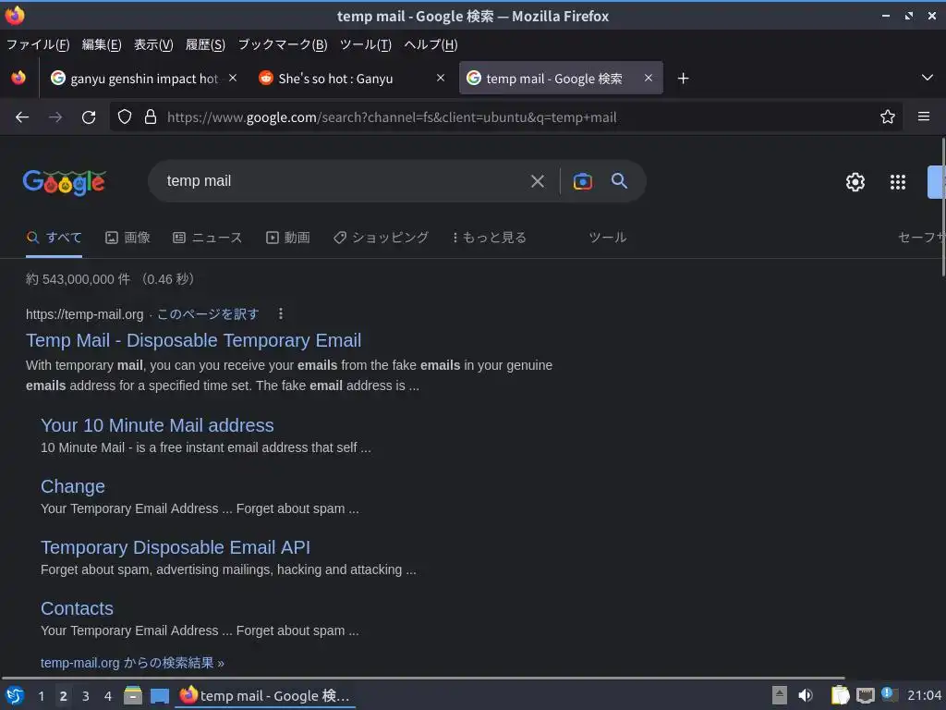Open temp-mail.org からの検索結果 link
Viewport: 946px width, 710px height.
132,663
